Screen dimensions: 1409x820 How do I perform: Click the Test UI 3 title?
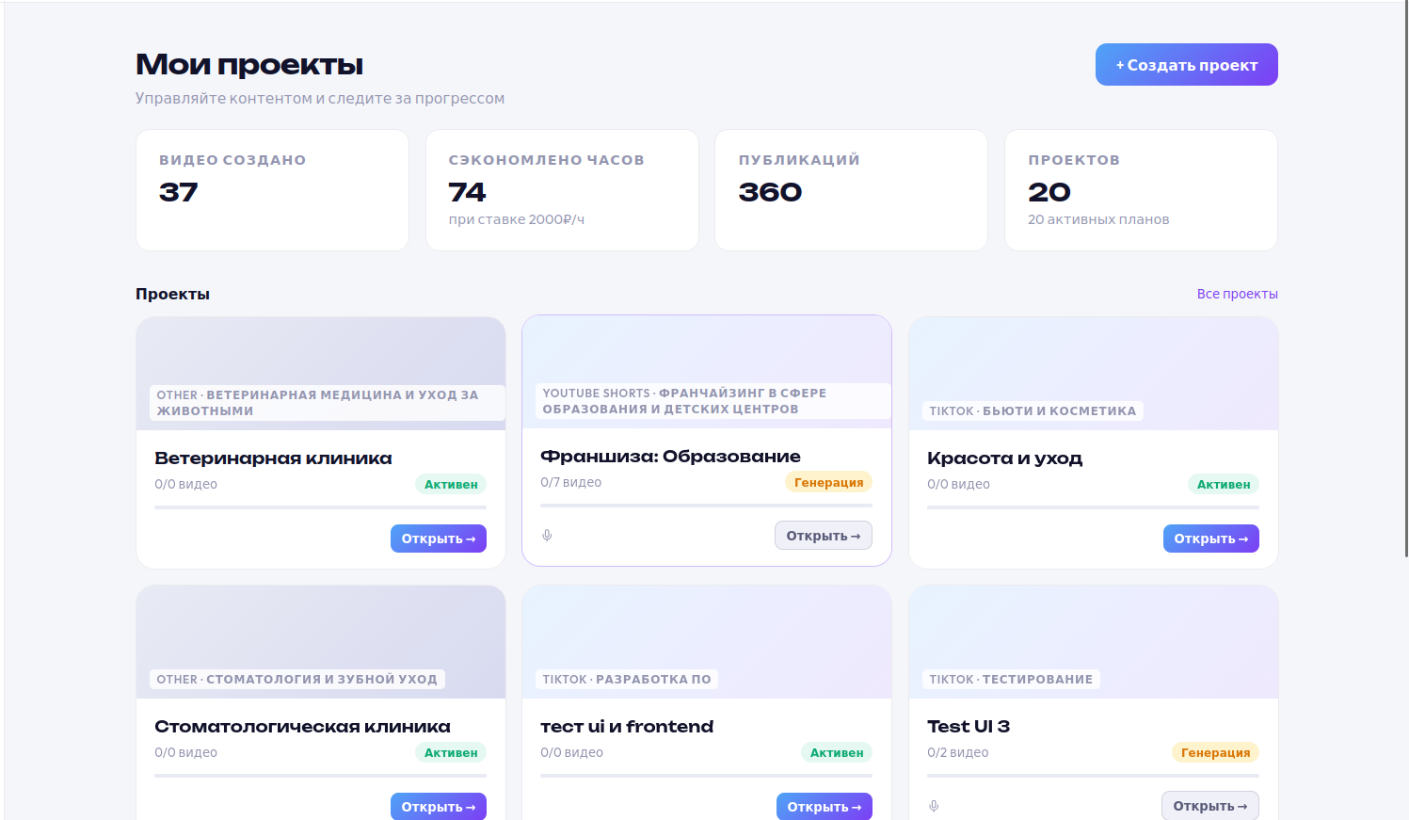(969, 727)
